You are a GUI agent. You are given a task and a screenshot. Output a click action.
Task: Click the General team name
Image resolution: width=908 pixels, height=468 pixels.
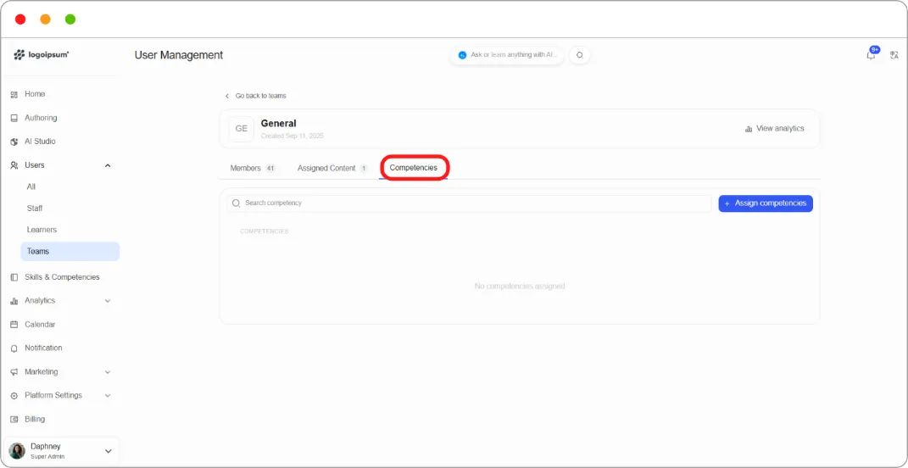coord(279,124)
